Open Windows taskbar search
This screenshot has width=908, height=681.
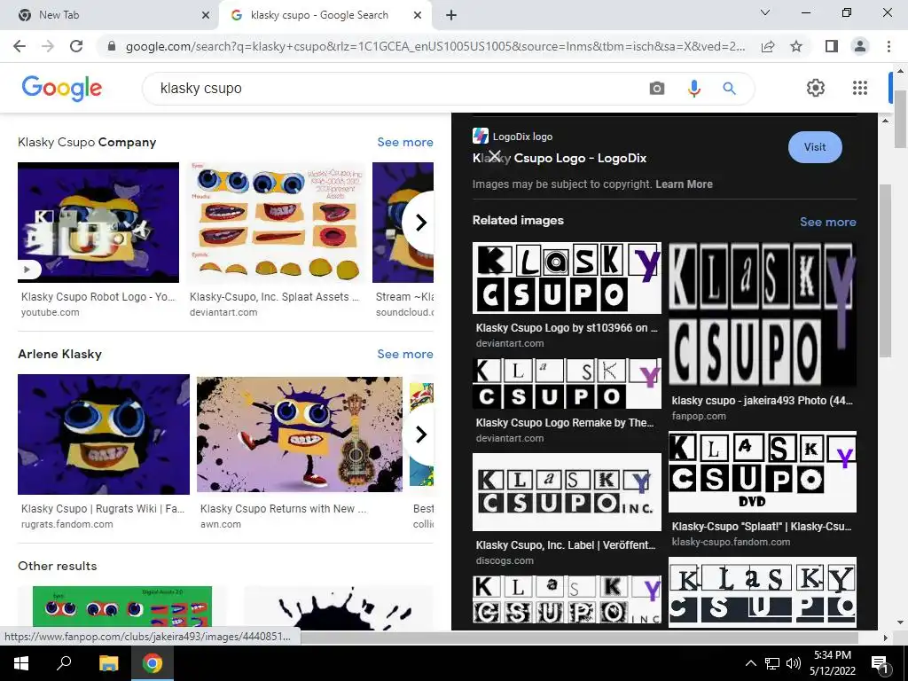click(64, 663)
